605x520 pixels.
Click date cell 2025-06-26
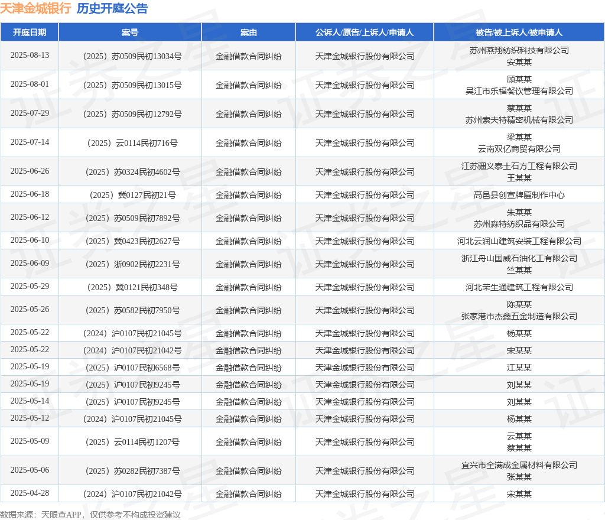[x=30, y=171]
